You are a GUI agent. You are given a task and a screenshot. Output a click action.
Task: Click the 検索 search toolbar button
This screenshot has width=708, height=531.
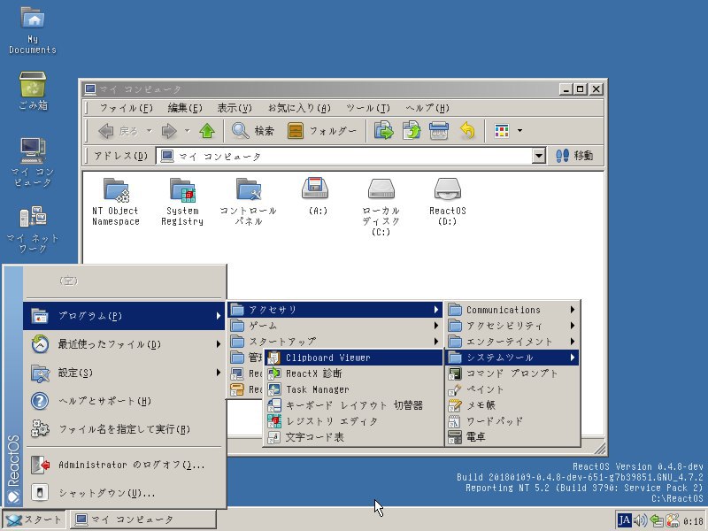point(253,131)
